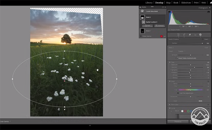Viewport: 212px width, 130px height.
Task: Switch to the Library module
Action: 149,2
